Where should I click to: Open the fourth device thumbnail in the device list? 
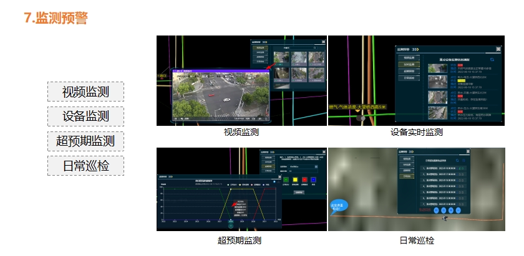(x=437, y=113)
